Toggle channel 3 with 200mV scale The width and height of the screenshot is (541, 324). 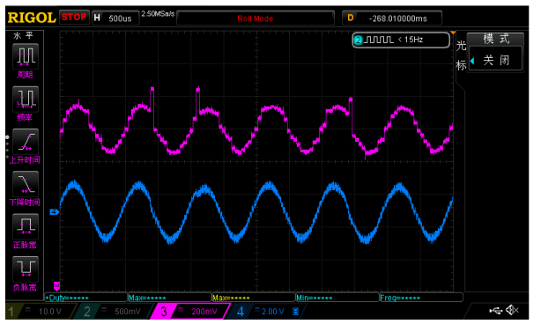coord(191,312)
